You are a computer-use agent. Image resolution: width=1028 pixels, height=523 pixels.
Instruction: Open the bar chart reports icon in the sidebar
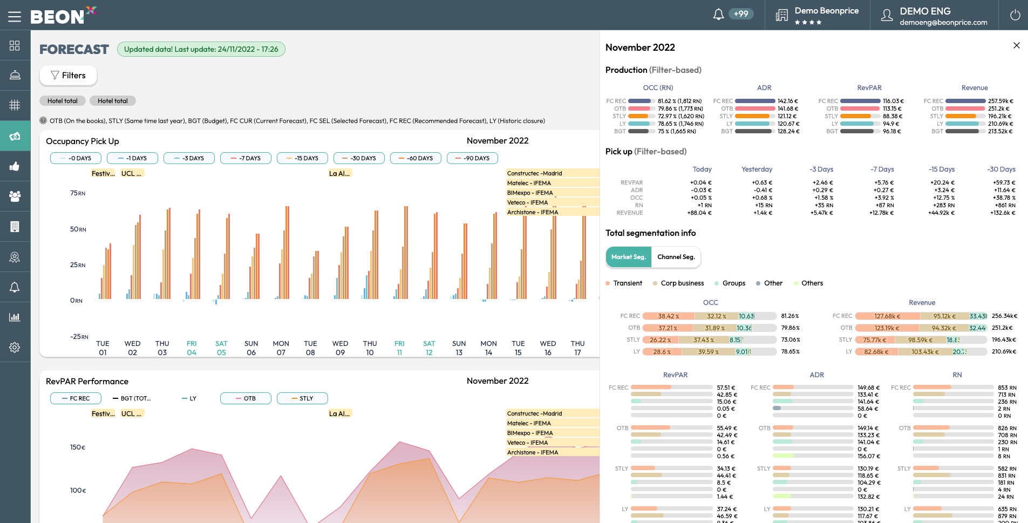15,317
